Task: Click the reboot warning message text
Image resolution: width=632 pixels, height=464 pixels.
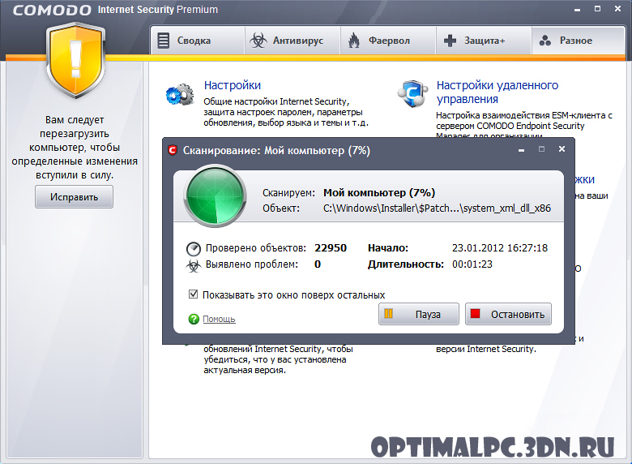Action: [x=75, y=148]
